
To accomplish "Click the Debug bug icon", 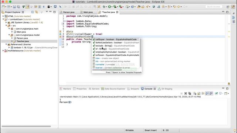I will click(104, 7).
